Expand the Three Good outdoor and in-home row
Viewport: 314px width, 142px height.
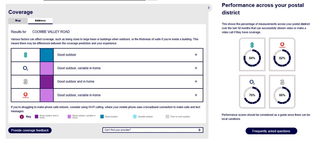pos(196,82)
